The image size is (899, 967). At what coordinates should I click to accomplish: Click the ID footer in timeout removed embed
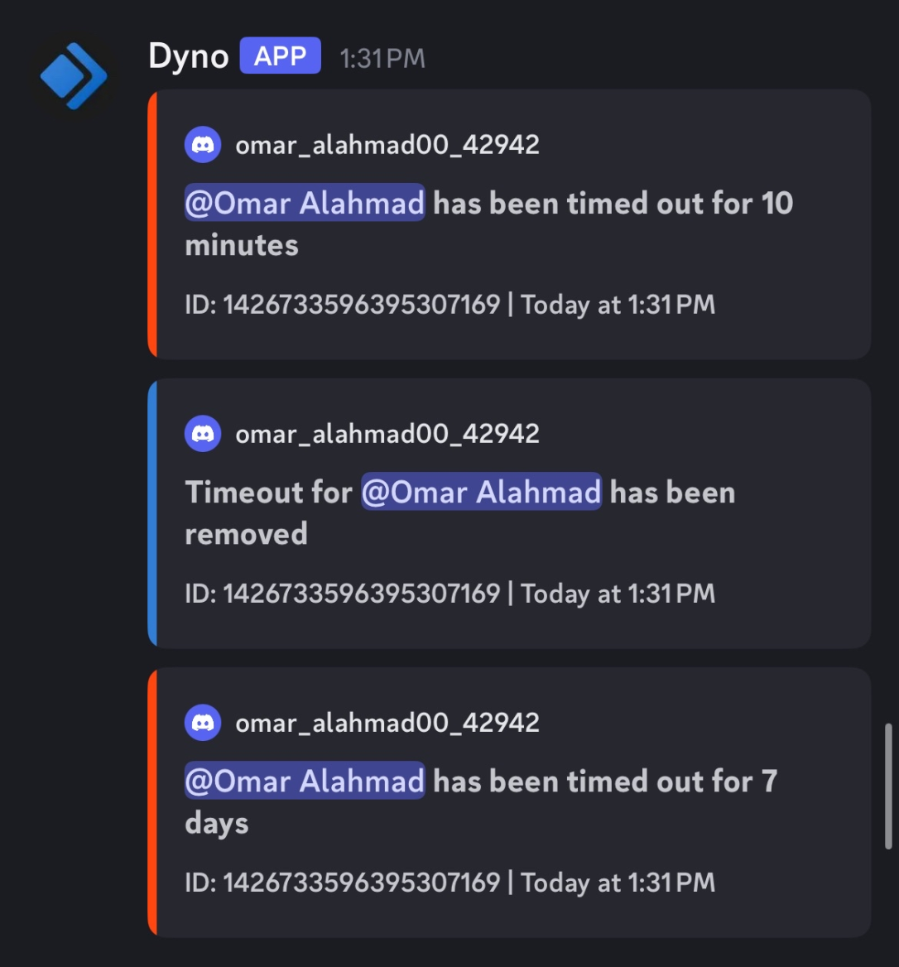pos(449,594)
